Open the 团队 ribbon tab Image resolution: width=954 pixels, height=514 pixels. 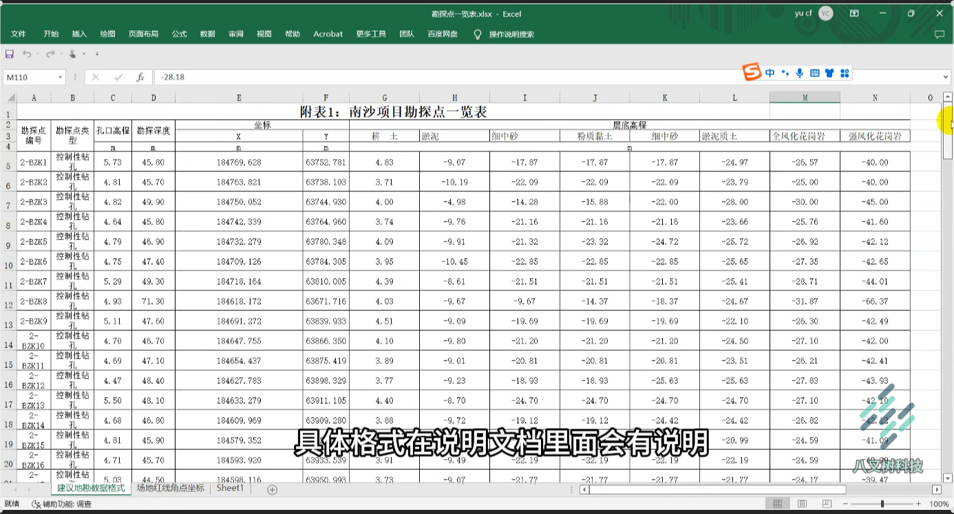(x=407, y=34)
